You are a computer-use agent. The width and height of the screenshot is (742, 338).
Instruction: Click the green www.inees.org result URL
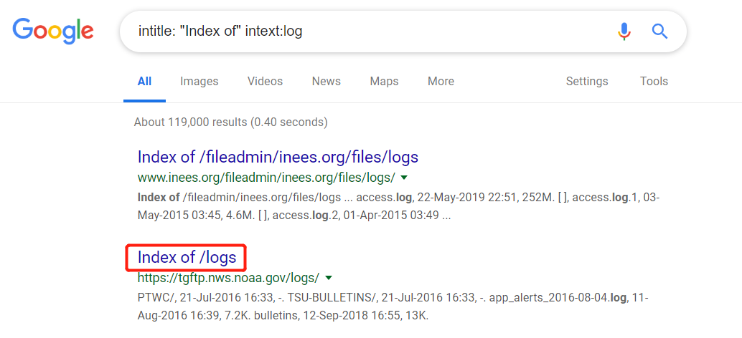tap(266, 177)
